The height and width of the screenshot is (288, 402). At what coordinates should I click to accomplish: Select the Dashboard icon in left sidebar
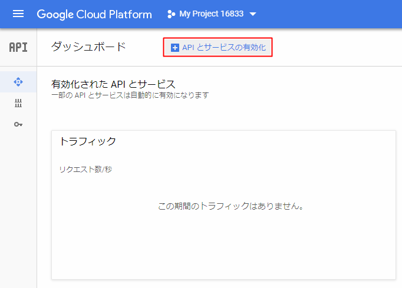18,82
